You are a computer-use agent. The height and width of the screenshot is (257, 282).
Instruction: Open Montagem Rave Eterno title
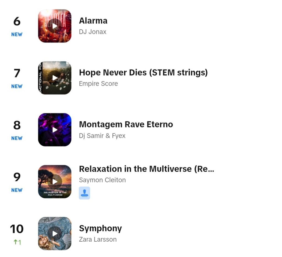[x=126, y=125]
